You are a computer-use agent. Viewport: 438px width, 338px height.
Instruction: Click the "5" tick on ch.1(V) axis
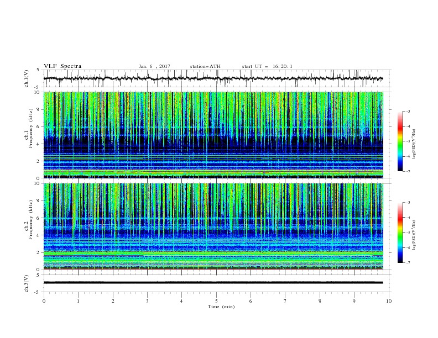click(x=38, y=70)
